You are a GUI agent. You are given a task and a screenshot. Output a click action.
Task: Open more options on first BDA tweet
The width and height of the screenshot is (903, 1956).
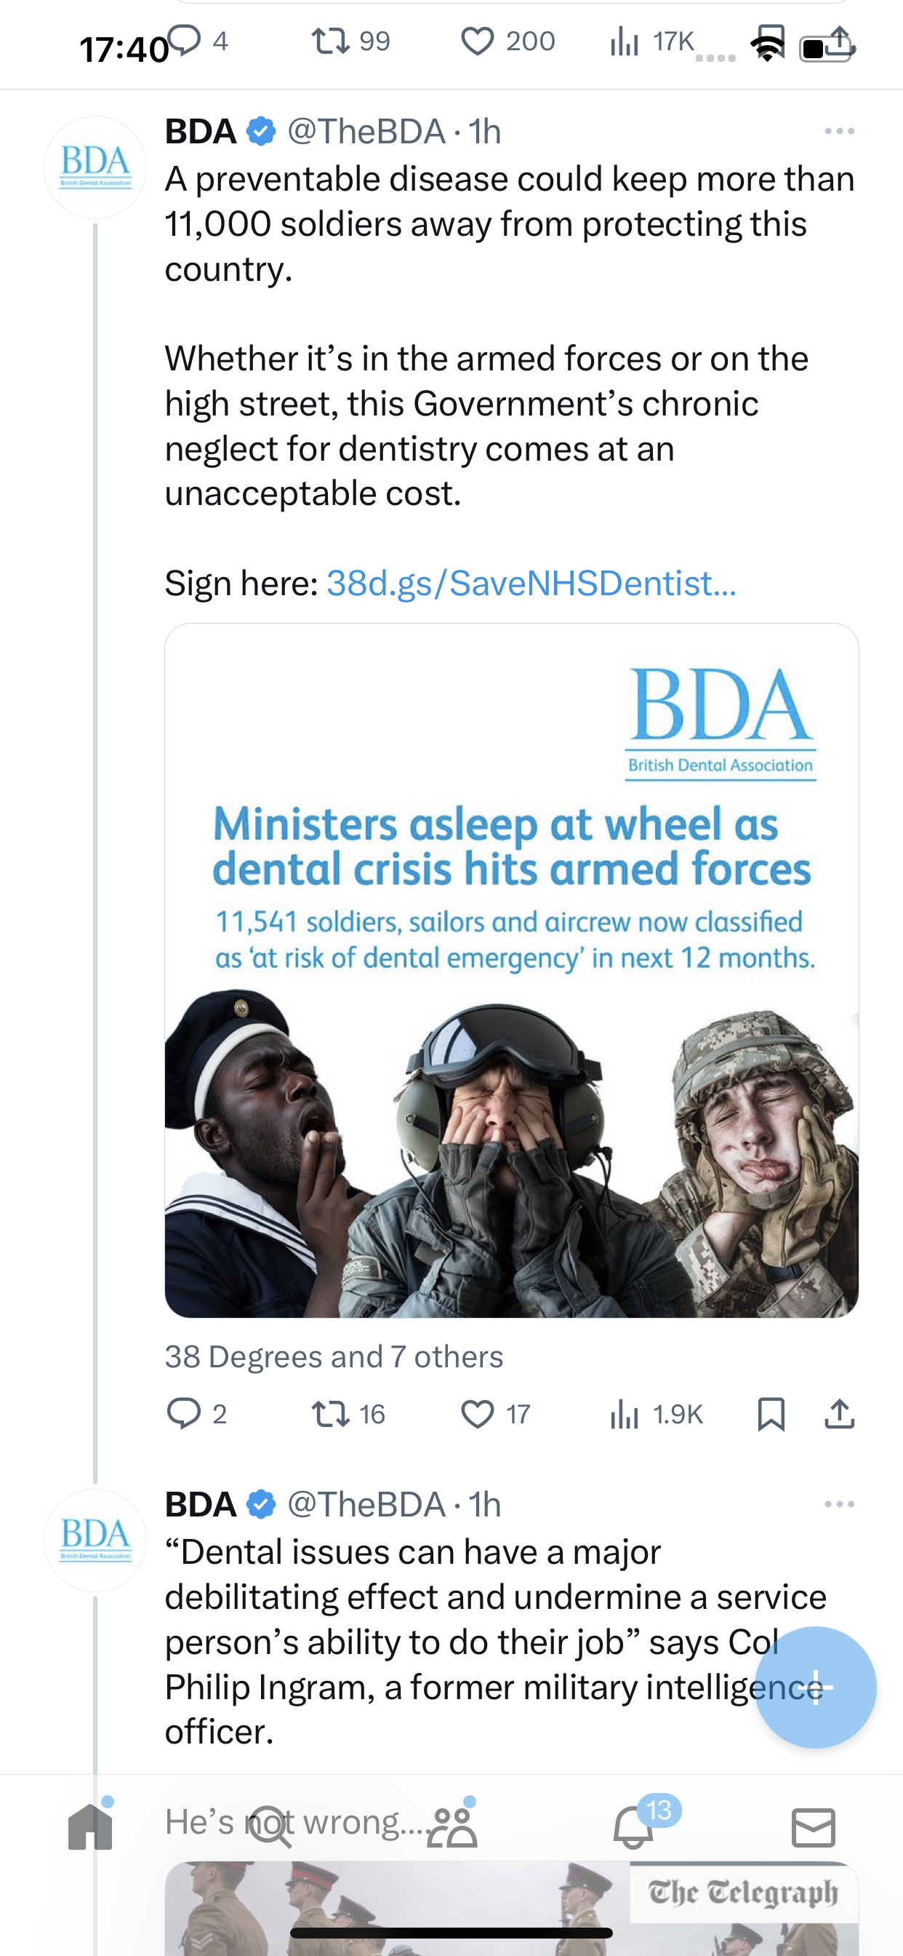pos(839,132)
